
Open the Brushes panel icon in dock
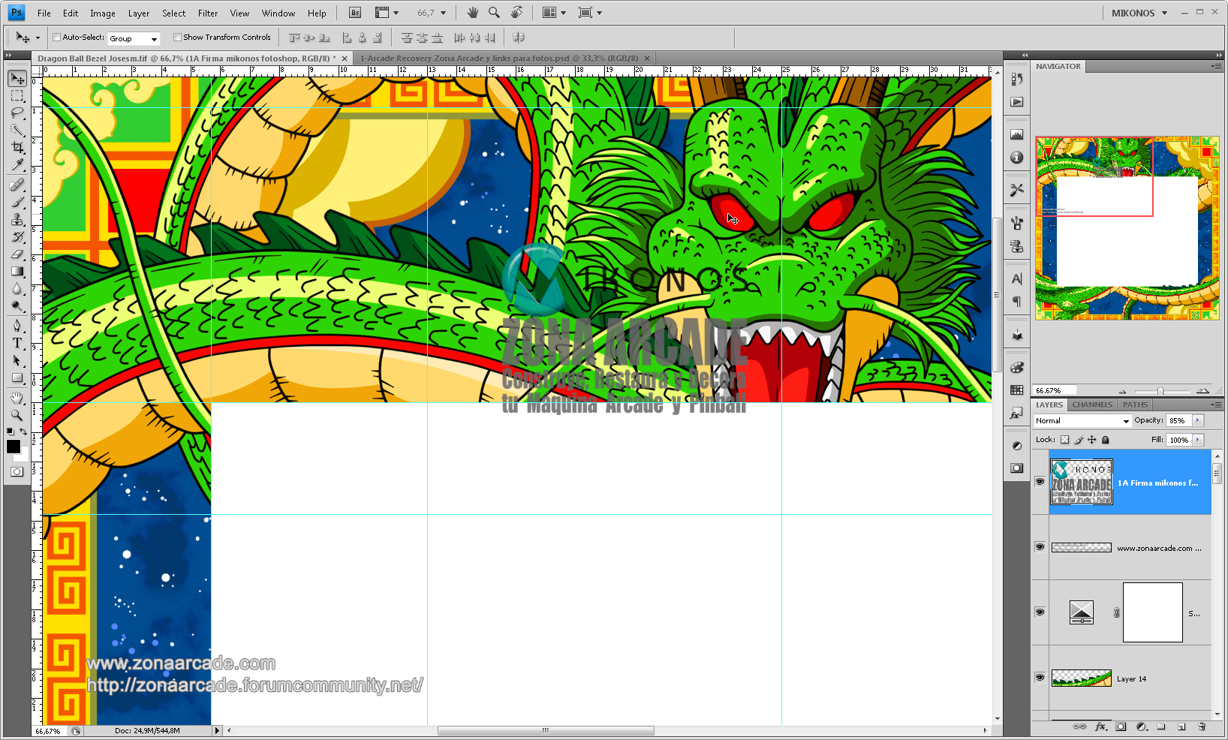(1017, 223)
